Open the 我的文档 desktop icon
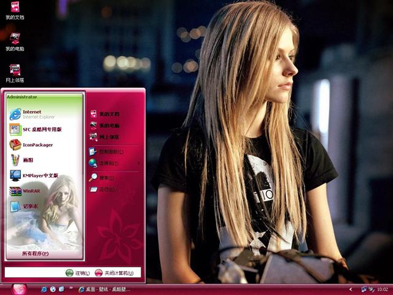The width and height of the screenshot is (393, 295). tap(15, 10)
